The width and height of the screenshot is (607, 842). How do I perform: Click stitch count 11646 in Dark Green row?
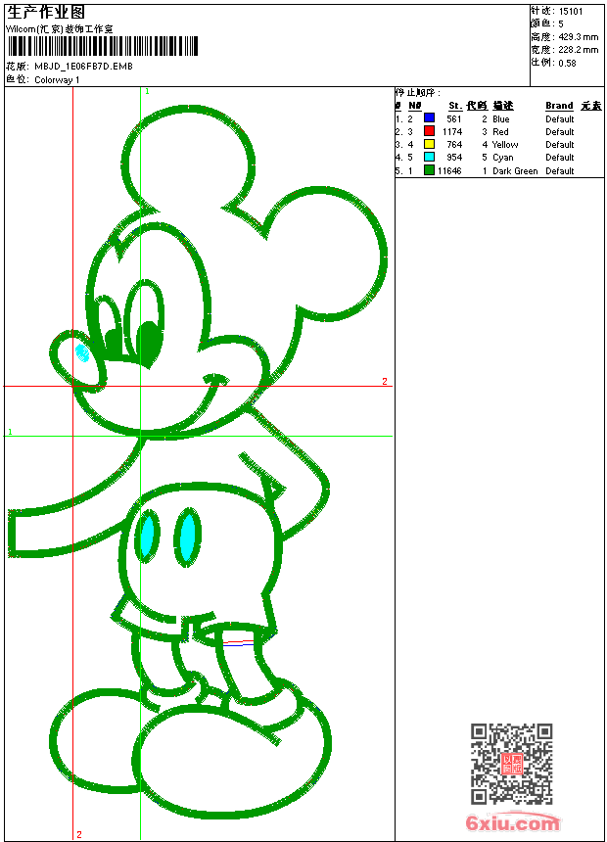pos(449,171)
